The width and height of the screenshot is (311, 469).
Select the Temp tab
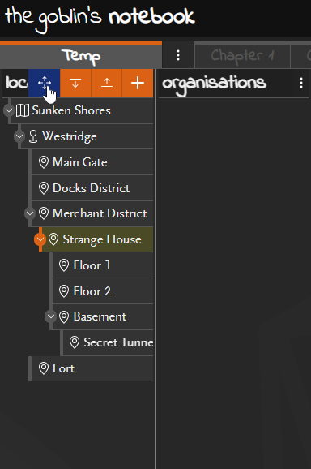[x=81, y=56]
